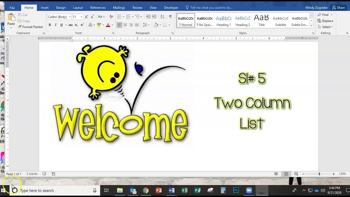Toggle Bold formatting
Screen dimensions: 350x197
click(50, 25)
